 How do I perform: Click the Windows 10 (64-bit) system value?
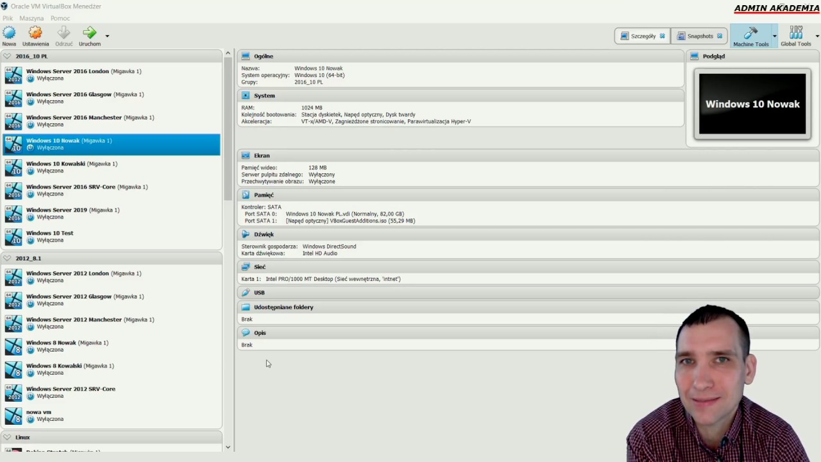[319, 75]
